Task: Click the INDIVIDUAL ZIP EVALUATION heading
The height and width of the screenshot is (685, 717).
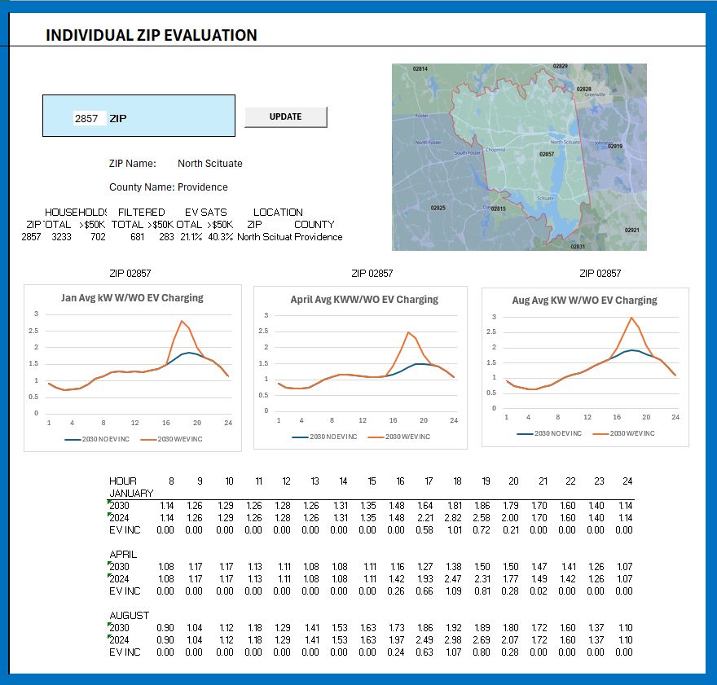Action: click(x=152, y=35)
